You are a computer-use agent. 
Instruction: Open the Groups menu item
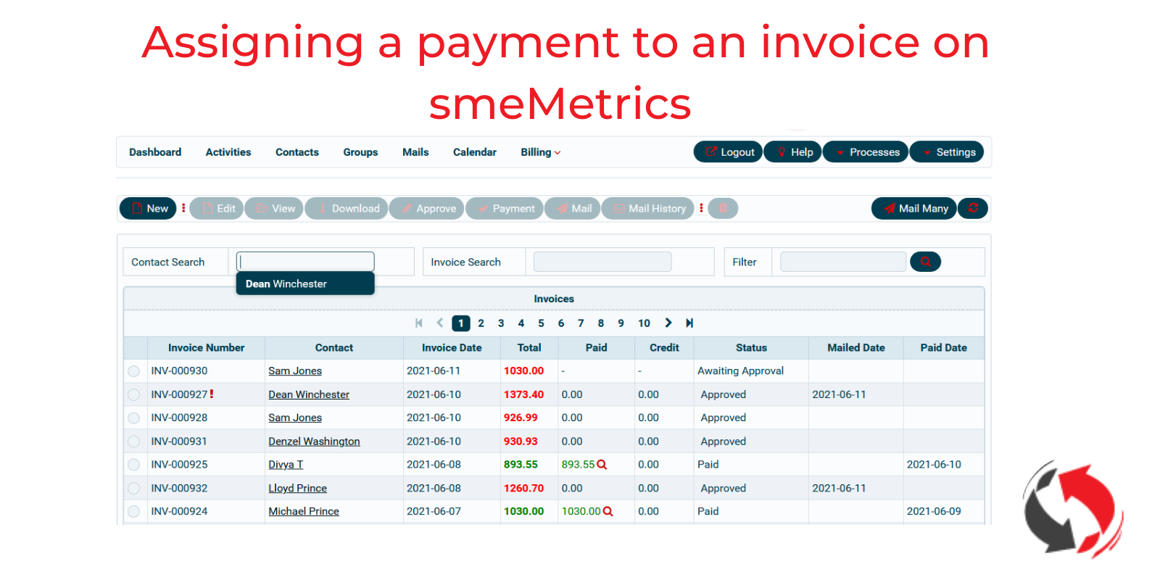tap(360, 152)
